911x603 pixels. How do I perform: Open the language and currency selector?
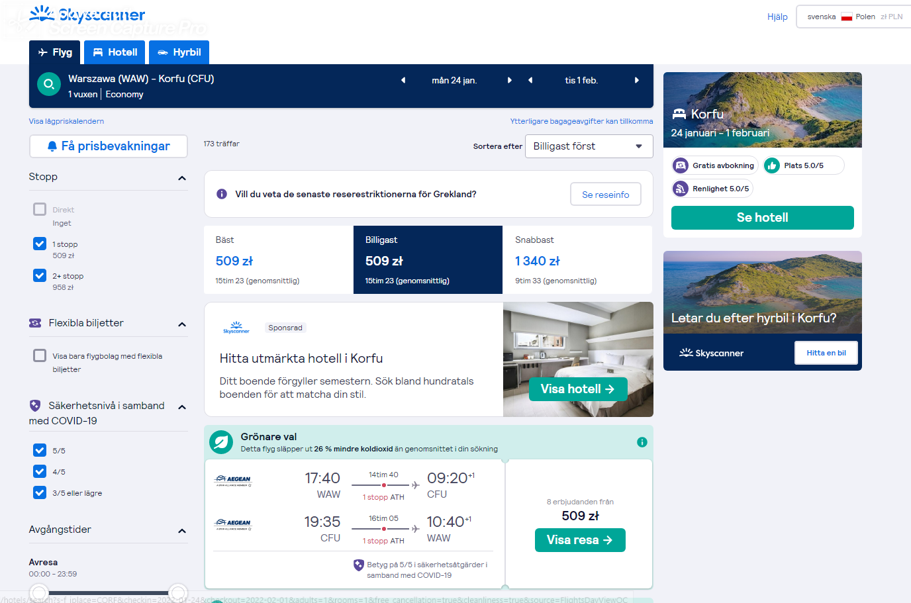pos(854,17)
